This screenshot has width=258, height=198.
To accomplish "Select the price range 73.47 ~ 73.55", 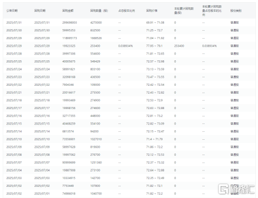I will (155, 77).
